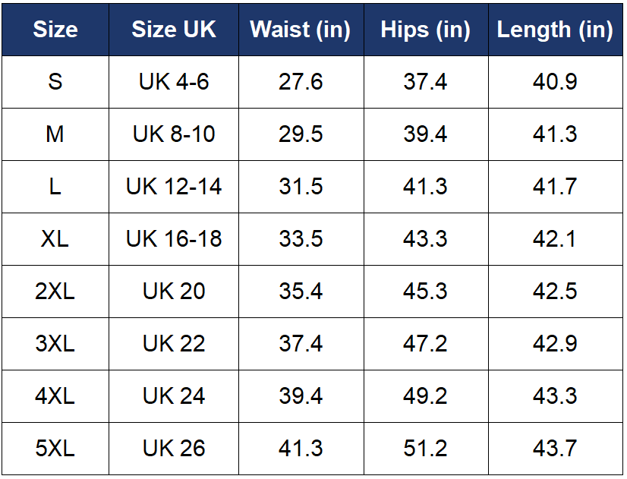Viewport: 627px width, 479px height.
Task: Select the UK 4-6 cell
Action: (x=174, y=82)
